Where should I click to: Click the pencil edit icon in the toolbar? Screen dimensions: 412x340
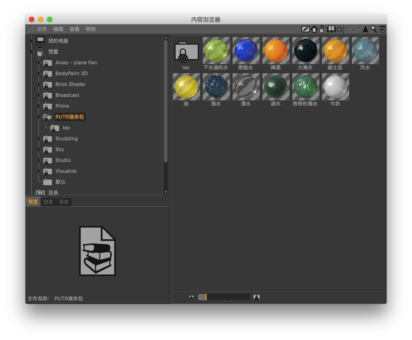(x=305, y=29)
